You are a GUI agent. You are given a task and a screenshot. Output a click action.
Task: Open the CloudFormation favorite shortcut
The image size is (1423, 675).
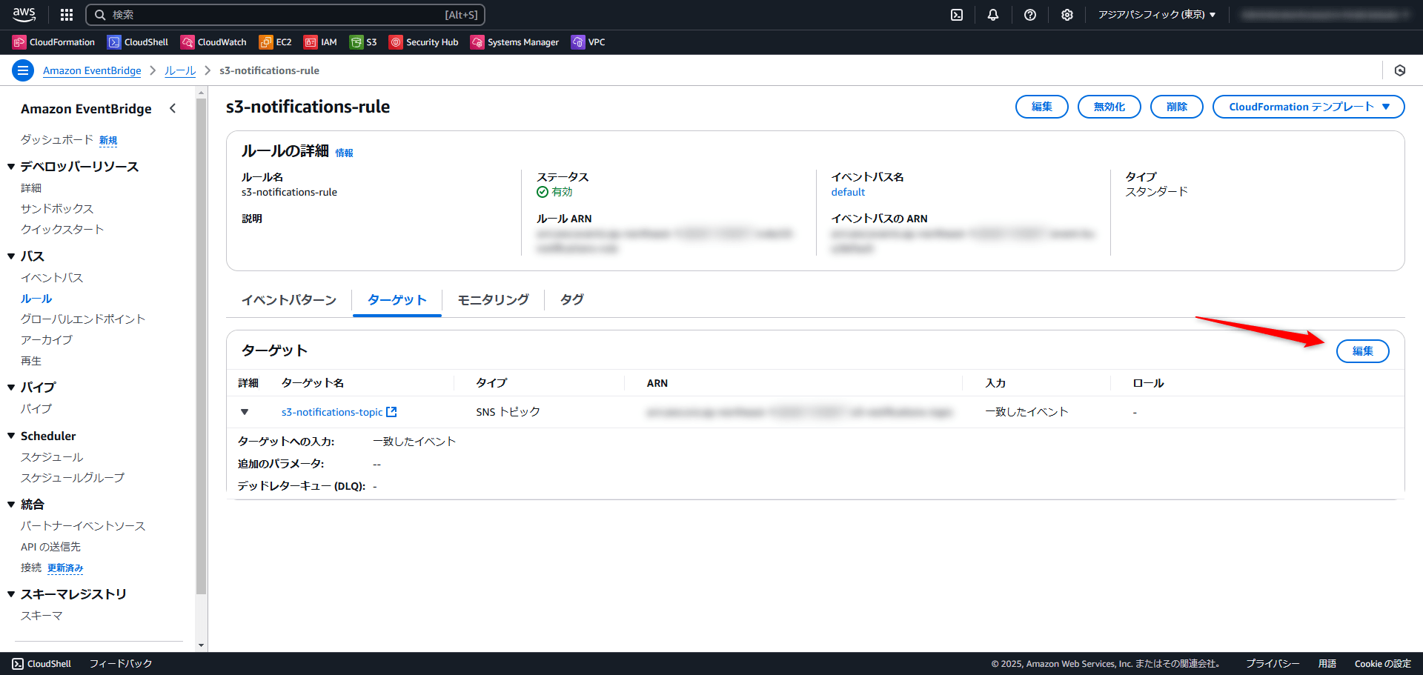[x=54, y=42]
